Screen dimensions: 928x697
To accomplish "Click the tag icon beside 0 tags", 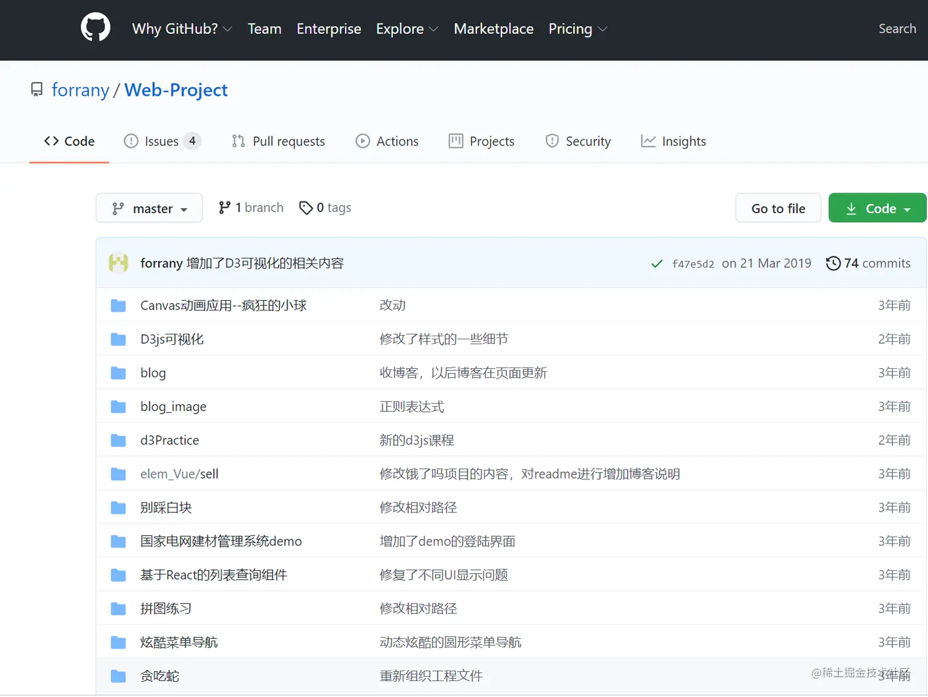I will 306,208.
